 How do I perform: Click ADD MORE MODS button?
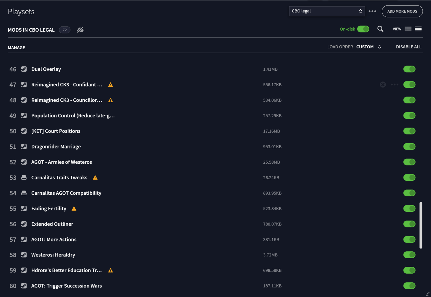(x=402, y=11)
